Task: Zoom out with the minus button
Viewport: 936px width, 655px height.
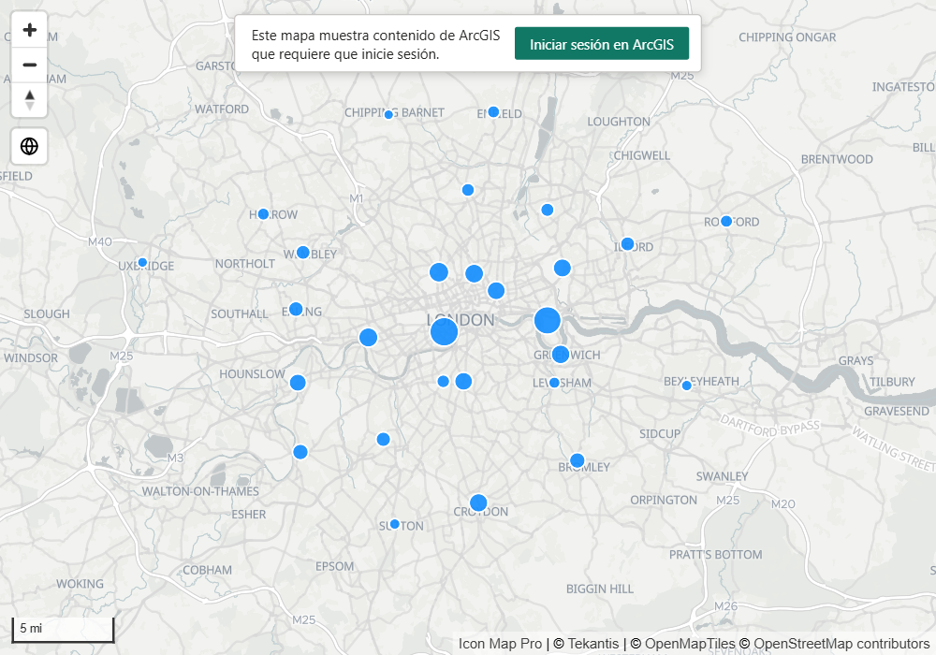Action: [29, 65]
